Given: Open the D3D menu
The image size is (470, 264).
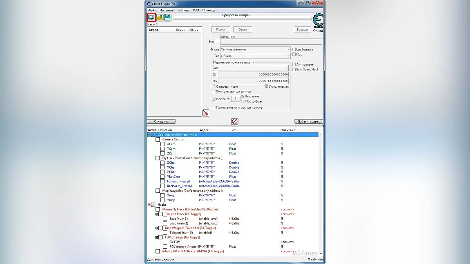Looking at the screenshot, I should click(x=196, y=10).
